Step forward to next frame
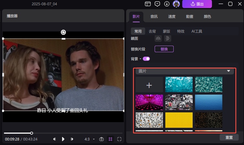The width and height of the screenshot is (244, 145). point(72,139)
